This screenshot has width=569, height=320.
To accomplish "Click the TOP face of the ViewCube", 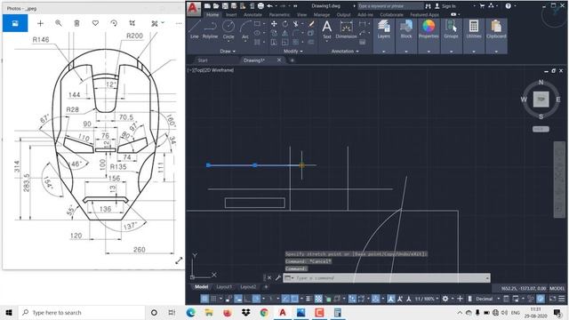I will (541, 99).
